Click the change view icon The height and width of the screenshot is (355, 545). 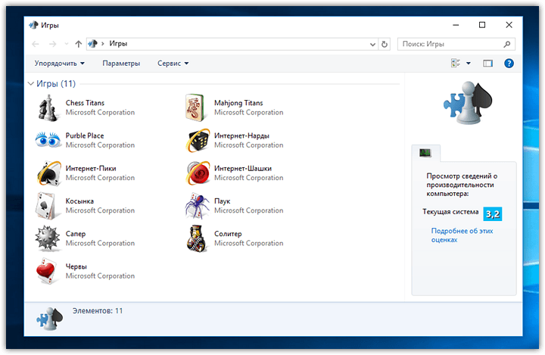(x=456, y=64)
